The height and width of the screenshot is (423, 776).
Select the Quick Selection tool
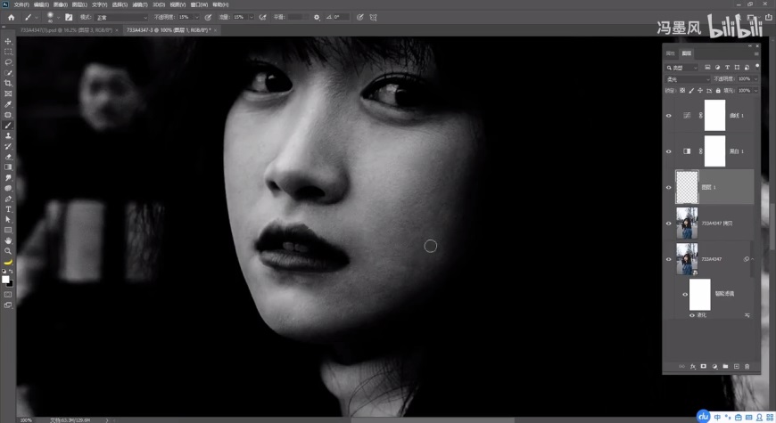[x=8, y=73]
